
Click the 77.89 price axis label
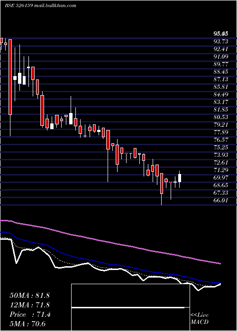(220, 132)
